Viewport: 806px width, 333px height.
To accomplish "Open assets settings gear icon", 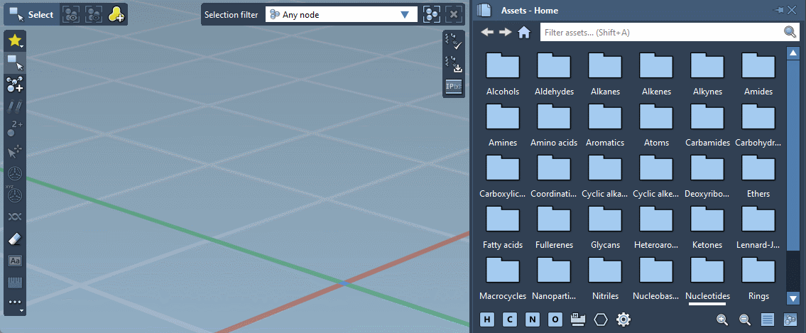I will (x=623, y=320).
